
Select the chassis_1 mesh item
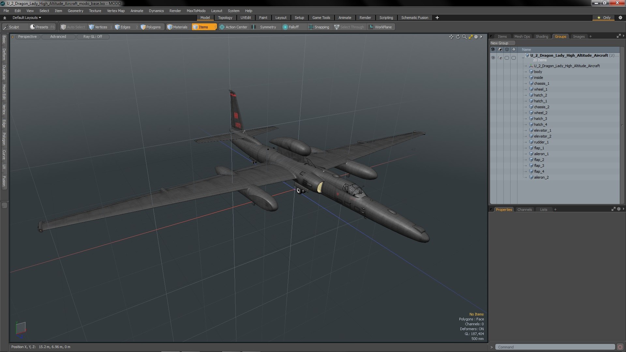[x=542, y=83]
